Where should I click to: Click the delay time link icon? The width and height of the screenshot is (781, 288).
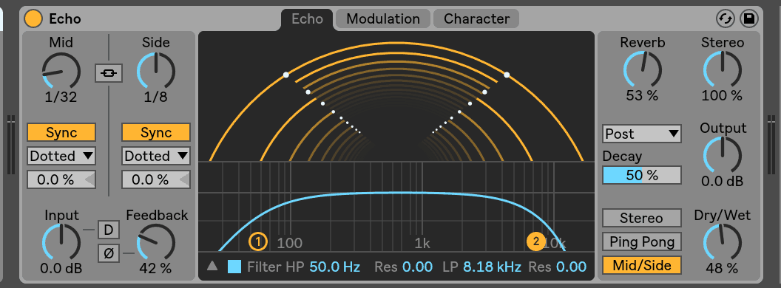tap(109, 74)
